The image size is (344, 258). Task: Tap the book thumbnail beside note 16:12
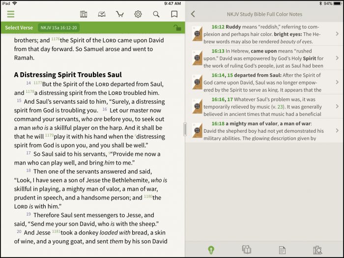coord(197,33)
